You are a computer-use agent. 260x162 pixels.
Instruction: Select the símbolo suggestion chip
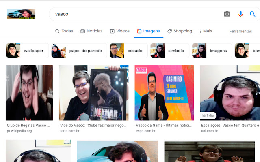click(x=170, y=51)
